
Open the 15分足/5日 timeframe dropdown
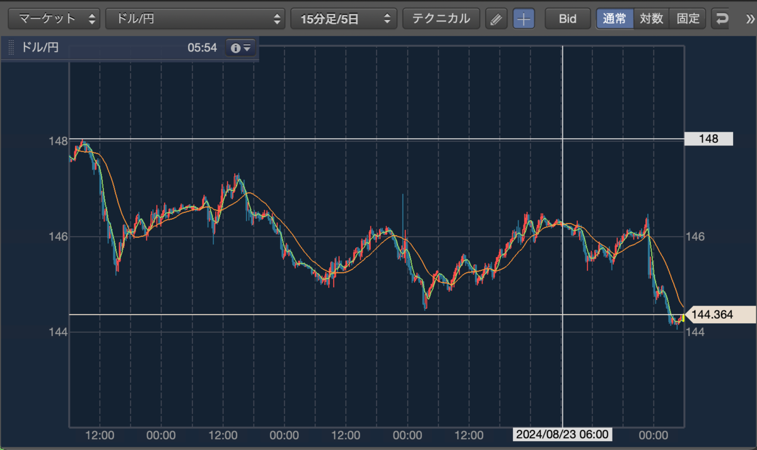click(344, 19)
